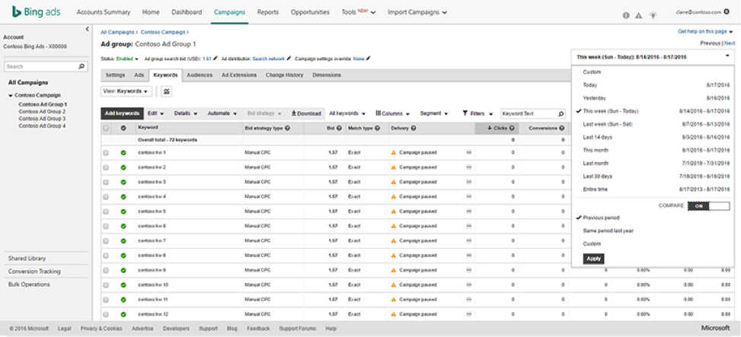
Task: Click delivery details icon for contoso kw 8
Action: point(469,256)
